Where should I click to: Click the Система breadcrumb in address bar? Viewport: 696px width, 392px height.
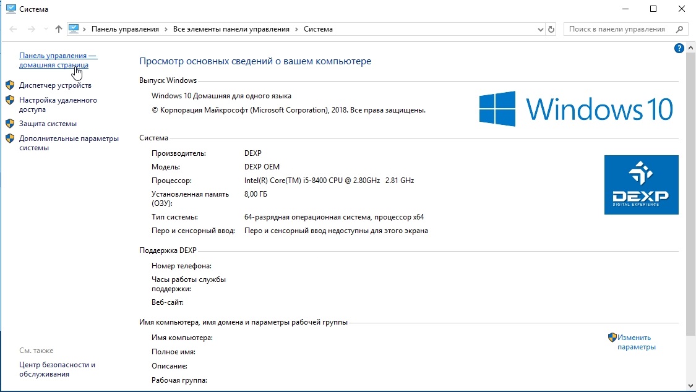(x=318, y=29)
